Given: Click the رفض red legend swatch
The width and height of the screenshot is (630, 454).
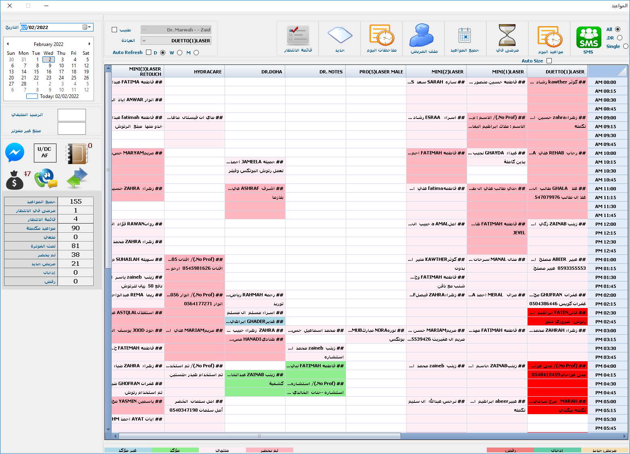Looking at the screenshot, I should click(x=510, y=450).
